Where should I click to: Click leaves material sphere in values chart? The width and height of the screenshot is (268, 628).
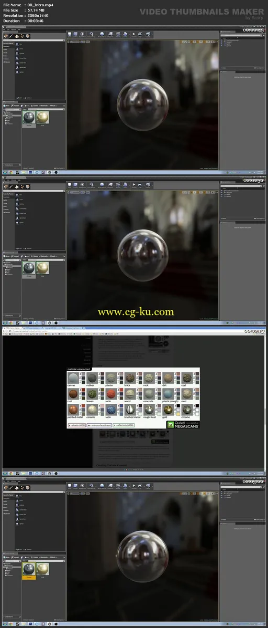click(92, 394)
